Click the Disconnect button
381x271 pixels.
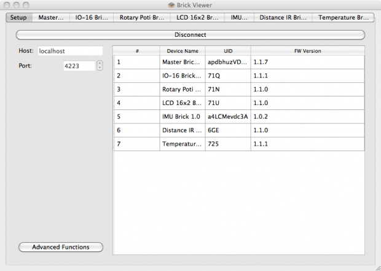click(190, 35)
